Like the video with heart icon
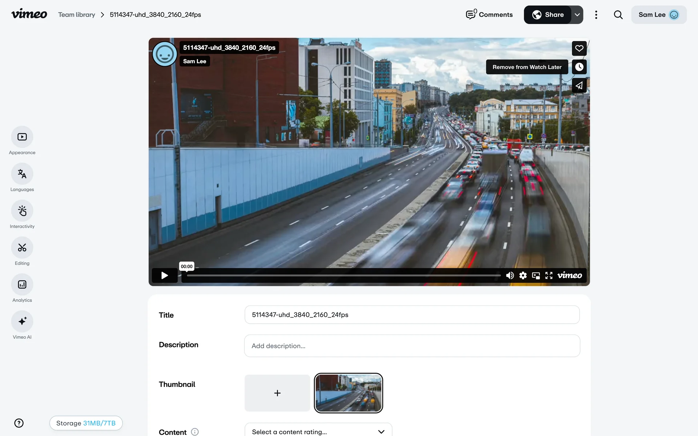 click(579, 48)
